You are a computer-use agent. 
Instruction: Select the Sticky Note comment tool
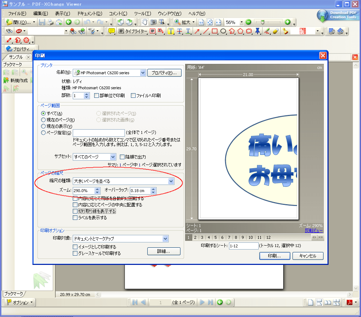point(112,31)
